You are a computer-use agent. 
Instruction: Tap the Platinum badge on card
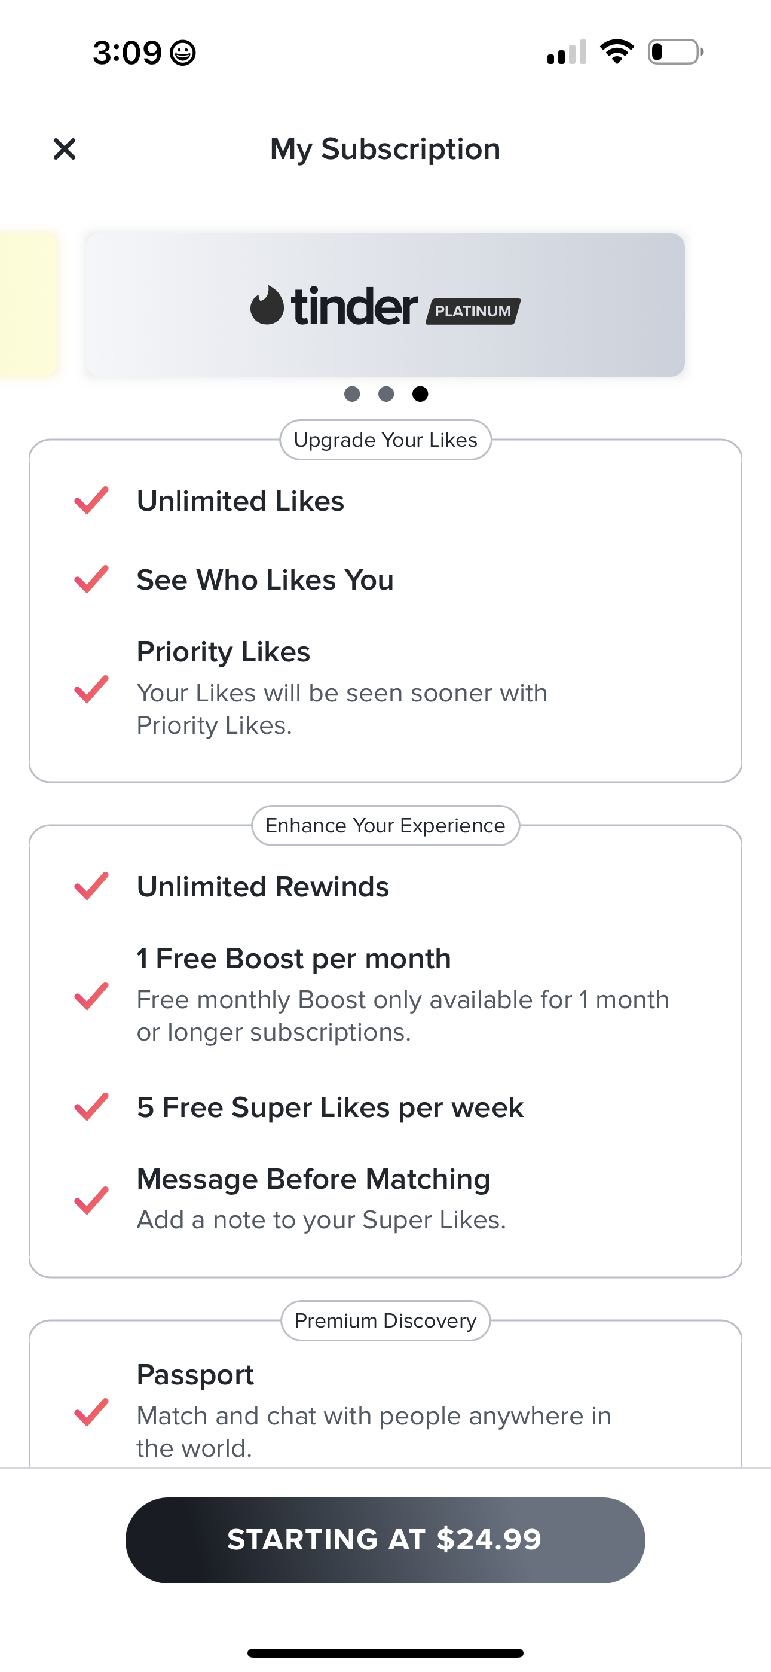pyautogui.click(x=473, y=311)
